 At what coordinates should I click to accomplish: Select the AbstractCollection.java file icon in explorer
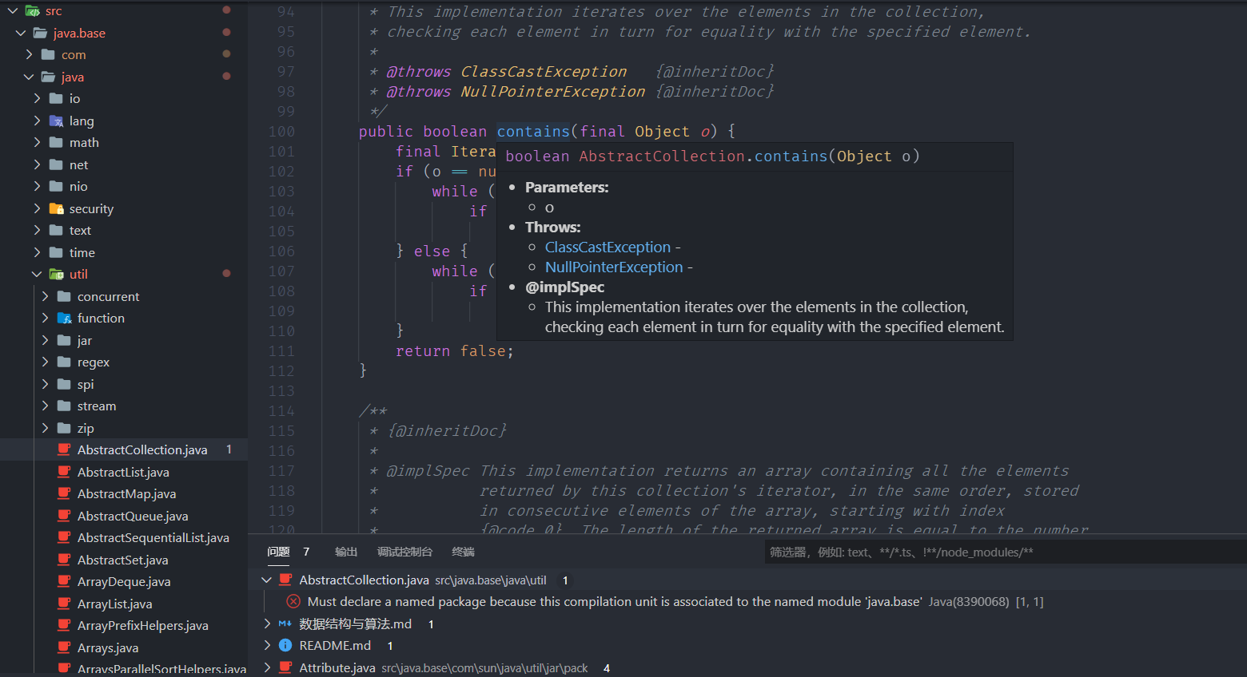click(x=64, y=449)
